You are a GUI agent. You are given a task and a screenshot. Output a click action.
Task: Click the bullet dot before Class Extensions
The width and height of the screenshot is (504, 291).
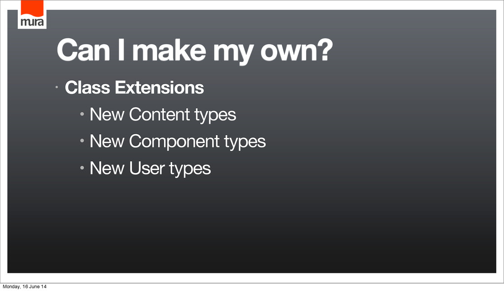click(57, 87)
